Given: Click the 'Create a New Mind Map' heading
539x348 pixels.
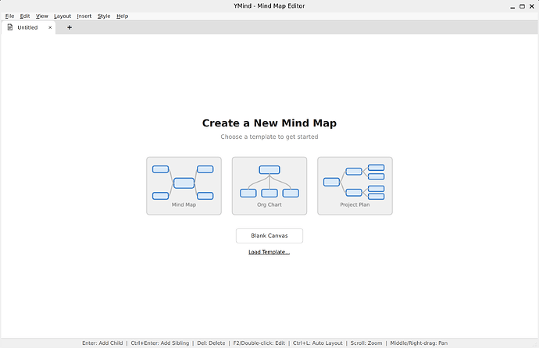Looking at the screenshot, I should [269, 123].
